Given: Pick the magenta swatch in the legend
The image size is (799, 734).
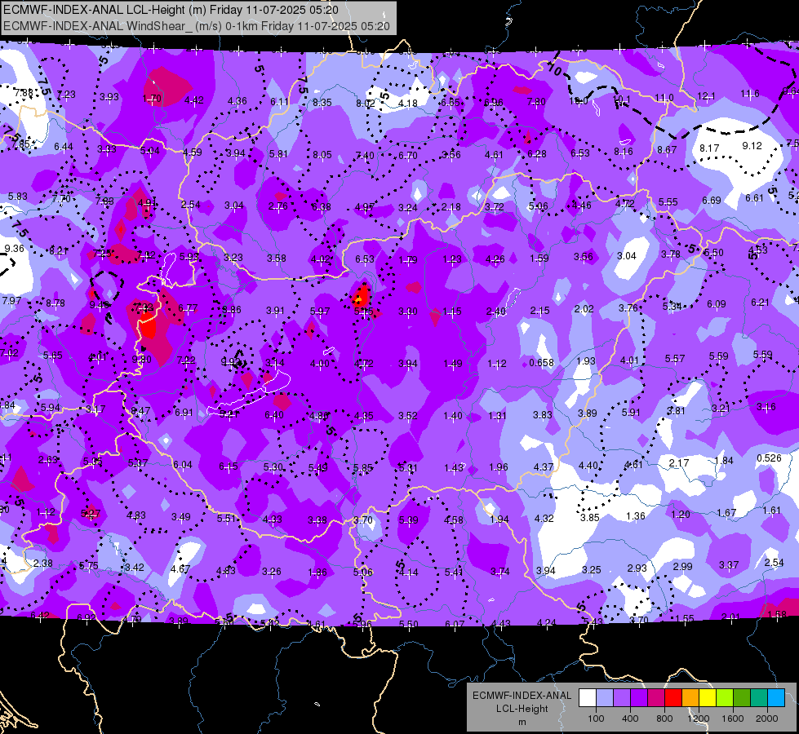Looking at the screenshot, I should (656, 698).
